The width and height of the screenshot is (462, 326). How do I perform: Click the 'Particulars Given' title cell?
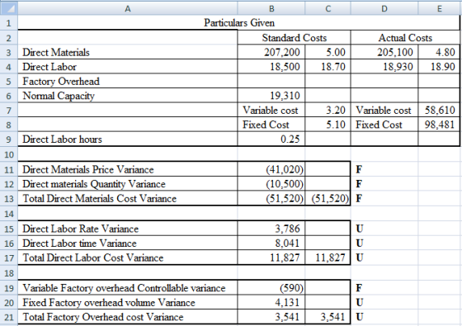(239, 23)
